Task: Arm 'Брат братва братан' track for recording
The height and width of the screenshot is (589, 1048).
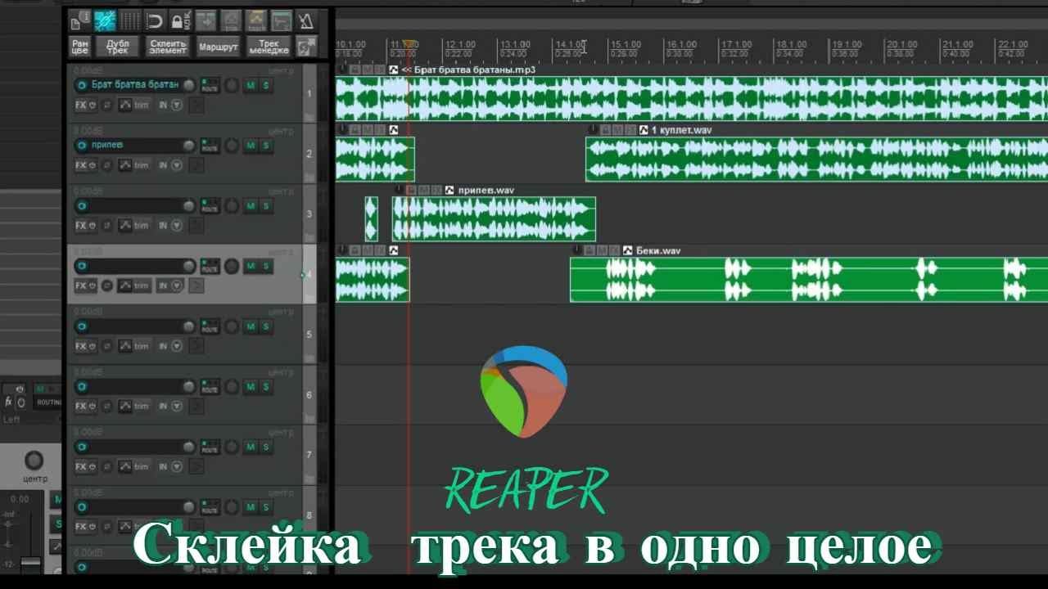Action: 81,85
